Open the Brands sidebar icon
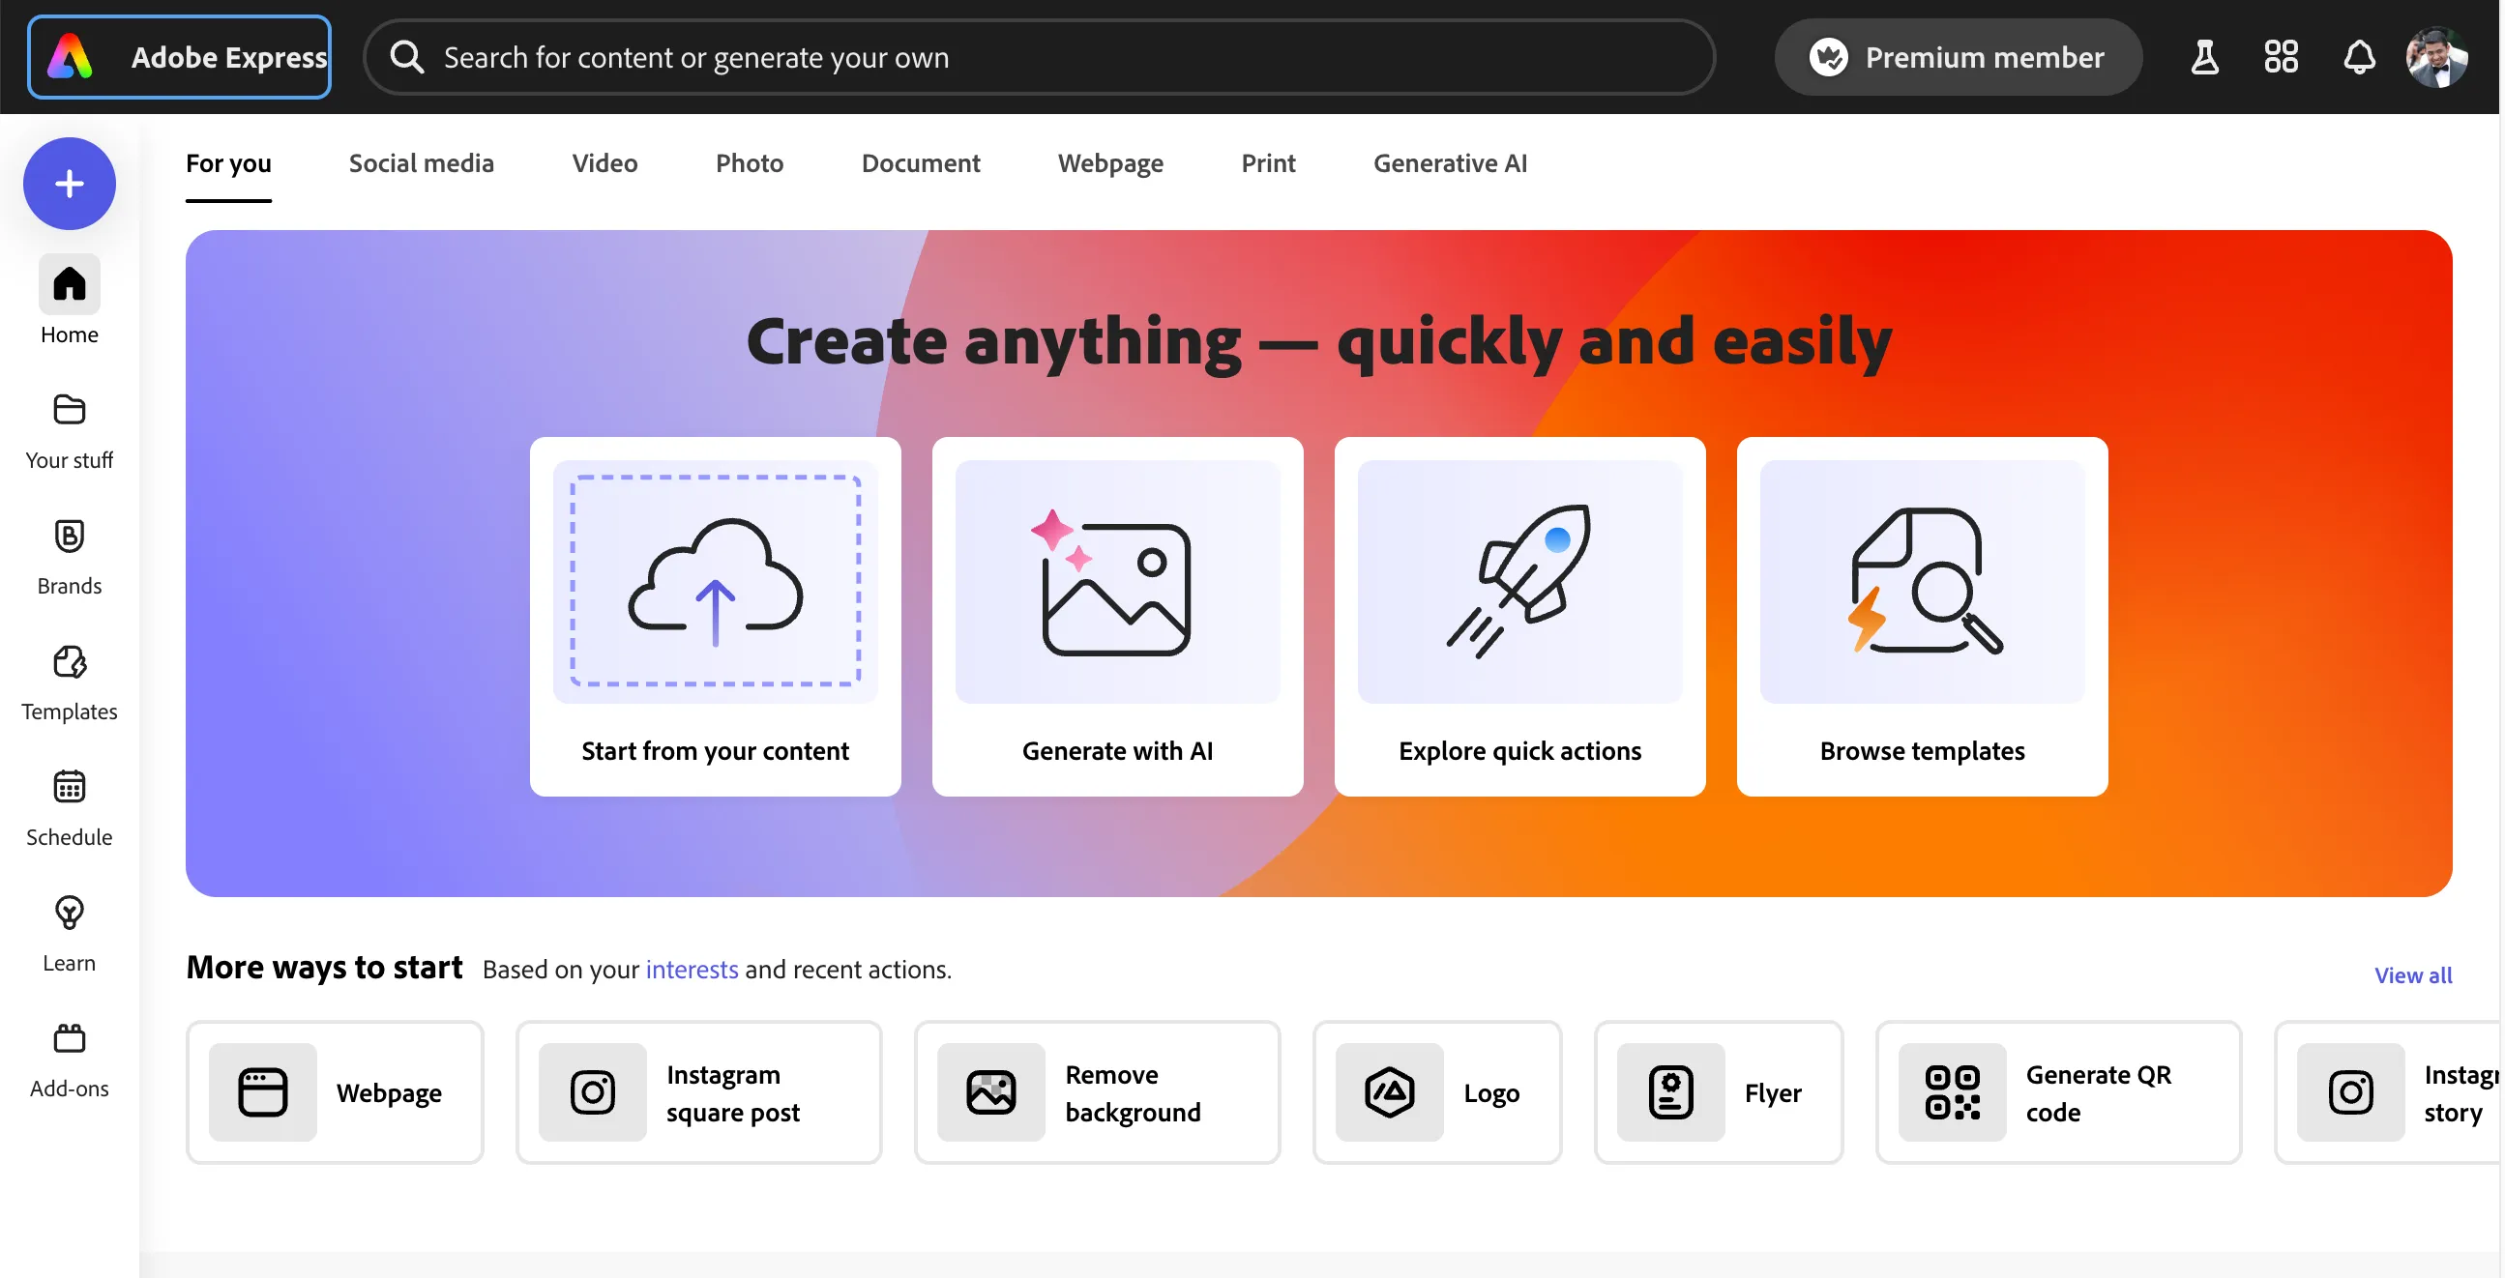The width and height of the screenshot is (2505, 1278). coord(69,537)
